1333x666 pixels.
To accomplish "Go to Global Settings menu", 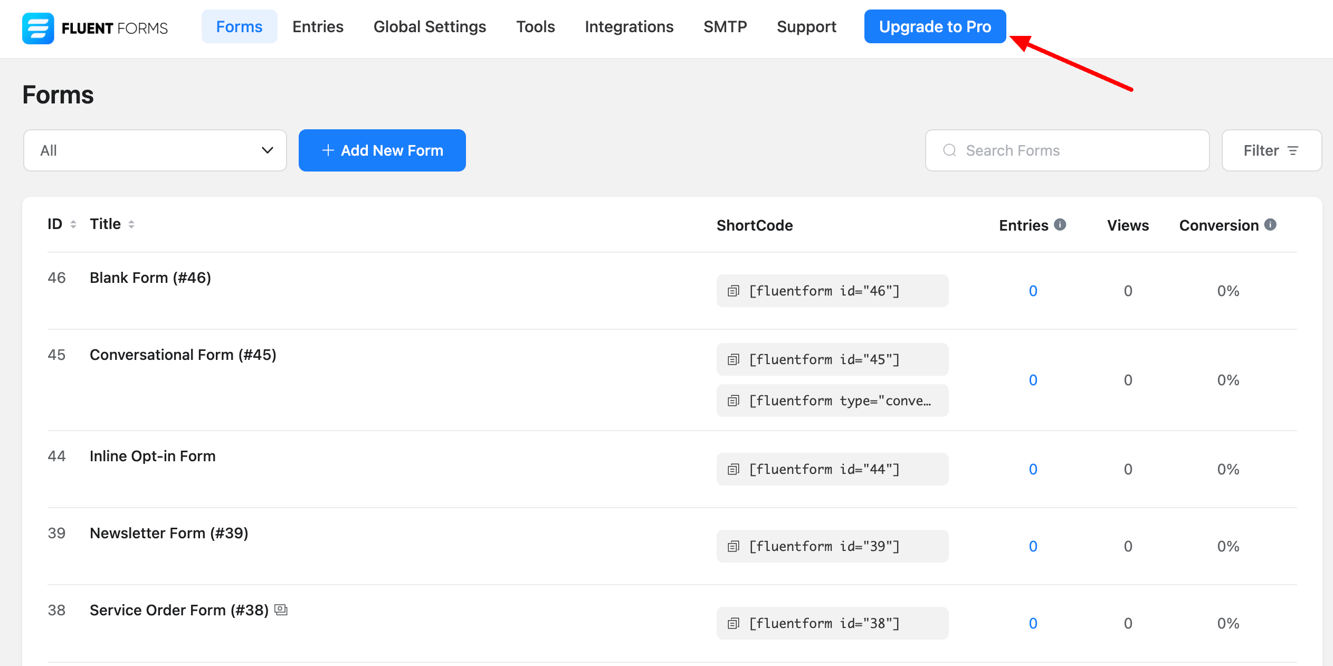I will (x=430, y=26).
